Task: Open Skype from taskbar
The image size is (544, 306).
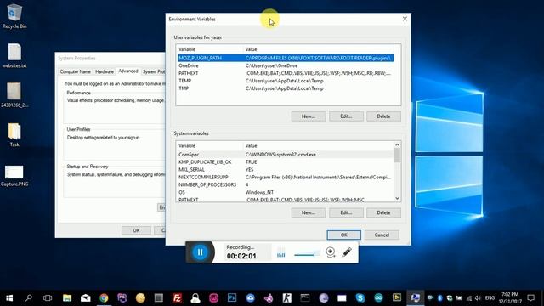Action: click(360, 297)
